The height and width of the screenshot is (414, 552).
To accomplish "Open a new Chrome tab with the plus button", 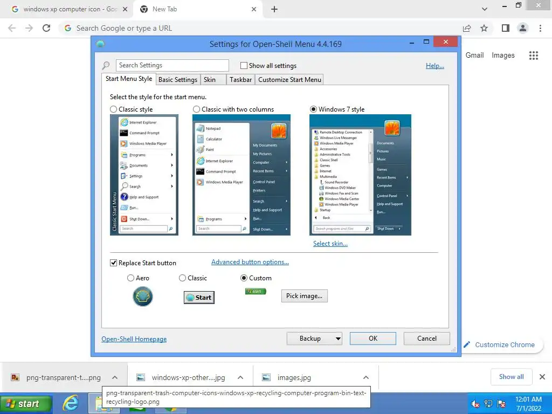I will [x=274, y=9].
